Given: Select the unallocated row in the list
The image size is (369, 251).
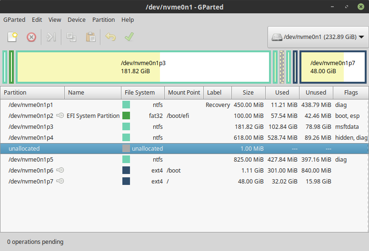Looking at the screenshot, I should click(184, 148).
